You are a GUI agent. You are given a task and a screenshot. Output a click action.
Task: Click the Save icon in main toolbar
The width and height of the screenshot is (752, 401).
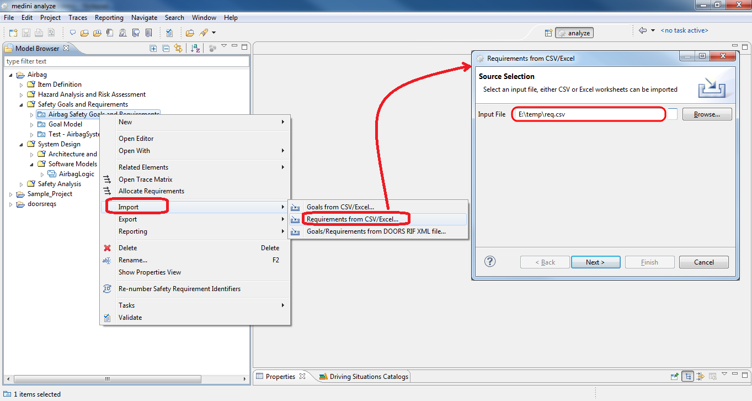(27, 33)
